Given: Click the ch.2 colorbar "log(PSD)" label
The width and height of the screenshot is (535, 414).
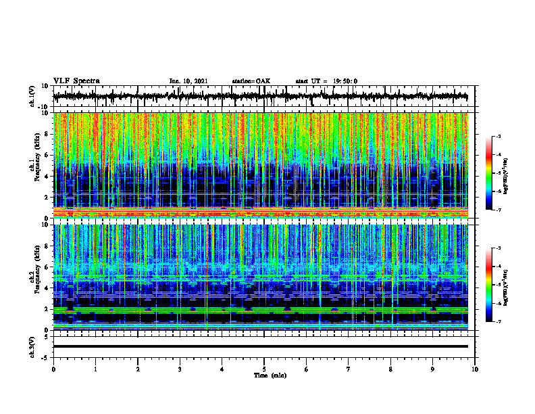Looking at the screenshot, I should (x=506, y=287).
